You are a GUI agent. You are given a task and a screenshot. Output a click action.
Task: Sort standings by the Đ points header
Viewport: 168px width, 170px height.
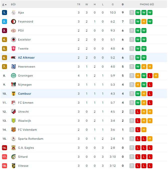[123, 5]
